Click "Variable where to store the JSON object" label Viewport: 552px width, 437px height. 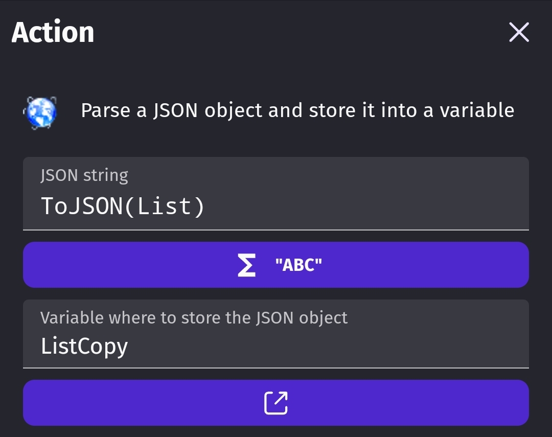point(194,318)
